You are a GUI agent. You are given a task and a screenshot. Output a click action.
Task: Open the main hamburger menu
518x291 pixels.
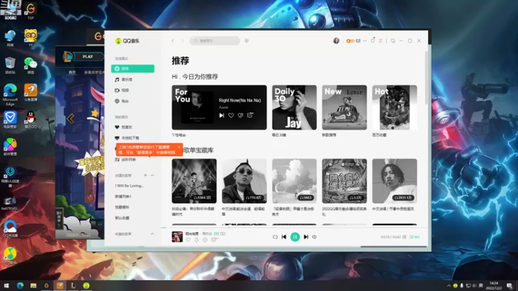coord(381,41)
